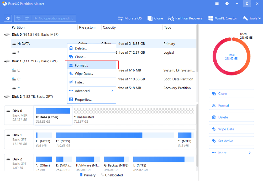
Task: Select E: (FAT32) block in disk map
Action: (x=44, y=139)
